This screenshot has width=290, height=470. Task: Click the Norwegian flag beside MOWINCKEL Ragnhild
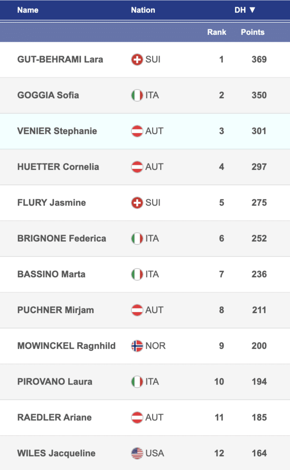[137, 346]
